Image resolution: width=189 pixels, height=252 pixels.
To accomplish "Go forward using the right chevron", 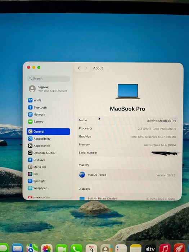I will tap(86, 68).
